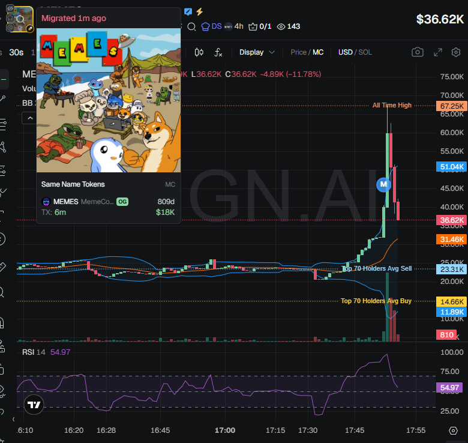
Task: Click the 67.25K all-time-high price tag
Action: [x=452, y=106]
